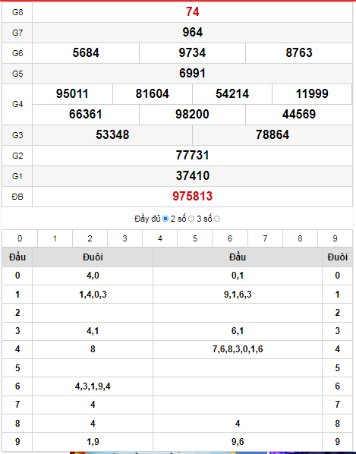Click the G7 result 964
Screen dimensions: 356x454
click(x=193, y=33)
